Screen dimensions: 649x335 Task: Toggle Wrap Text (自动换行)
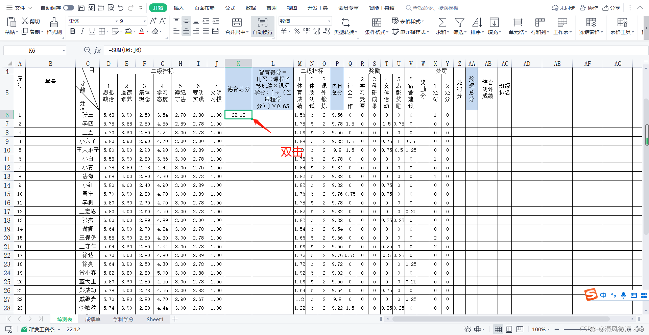tap(263, 26)
